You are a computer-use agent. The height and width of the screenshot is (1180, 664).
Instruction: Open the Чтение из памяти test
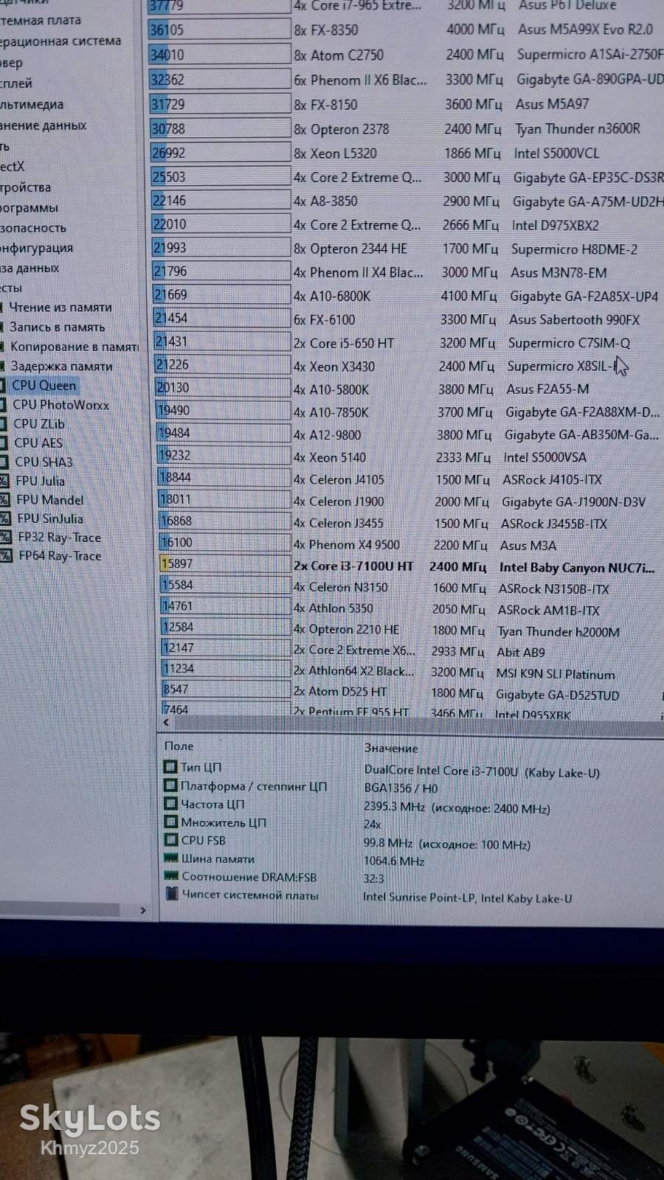point(60,307)
